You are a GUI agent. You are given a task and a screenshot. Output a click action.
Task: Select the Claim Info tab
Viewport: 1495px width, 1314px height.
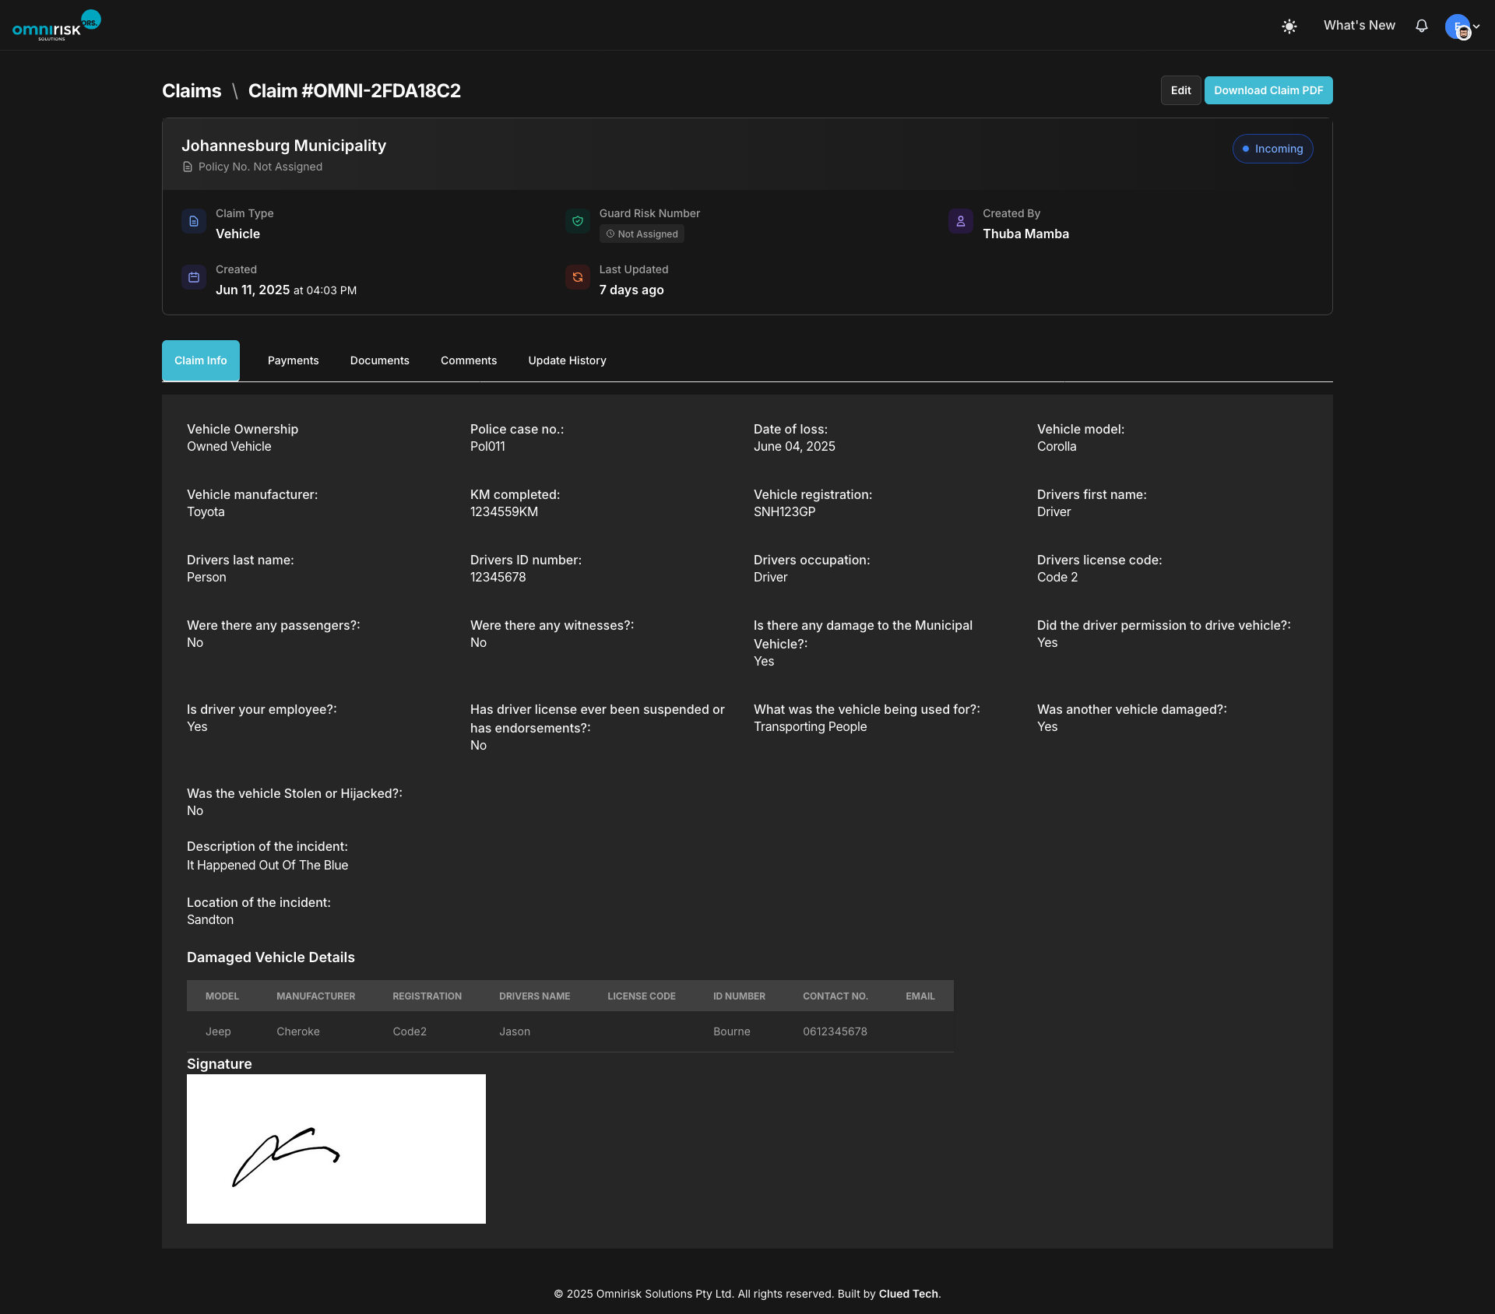point(201,360)
